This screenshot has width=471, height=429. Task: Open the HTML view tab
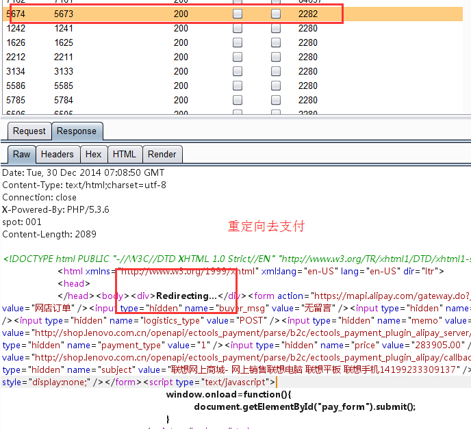[125, 155]
